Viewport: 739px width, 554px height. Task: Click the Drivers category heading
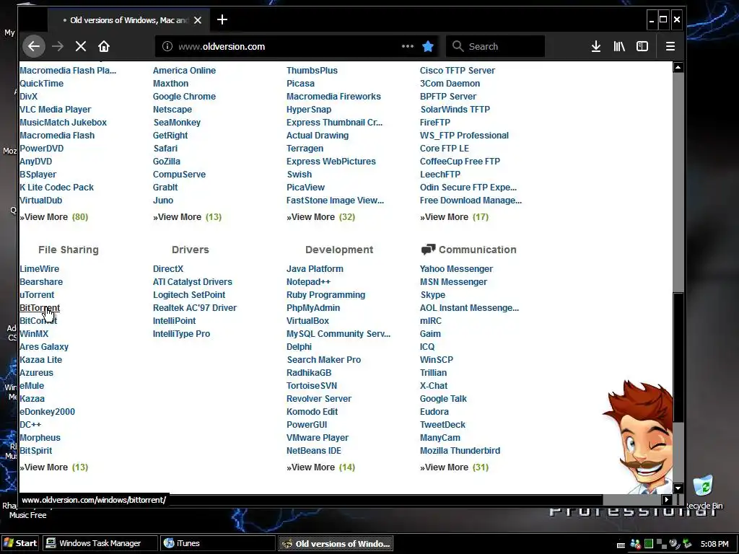click(191, 250)
